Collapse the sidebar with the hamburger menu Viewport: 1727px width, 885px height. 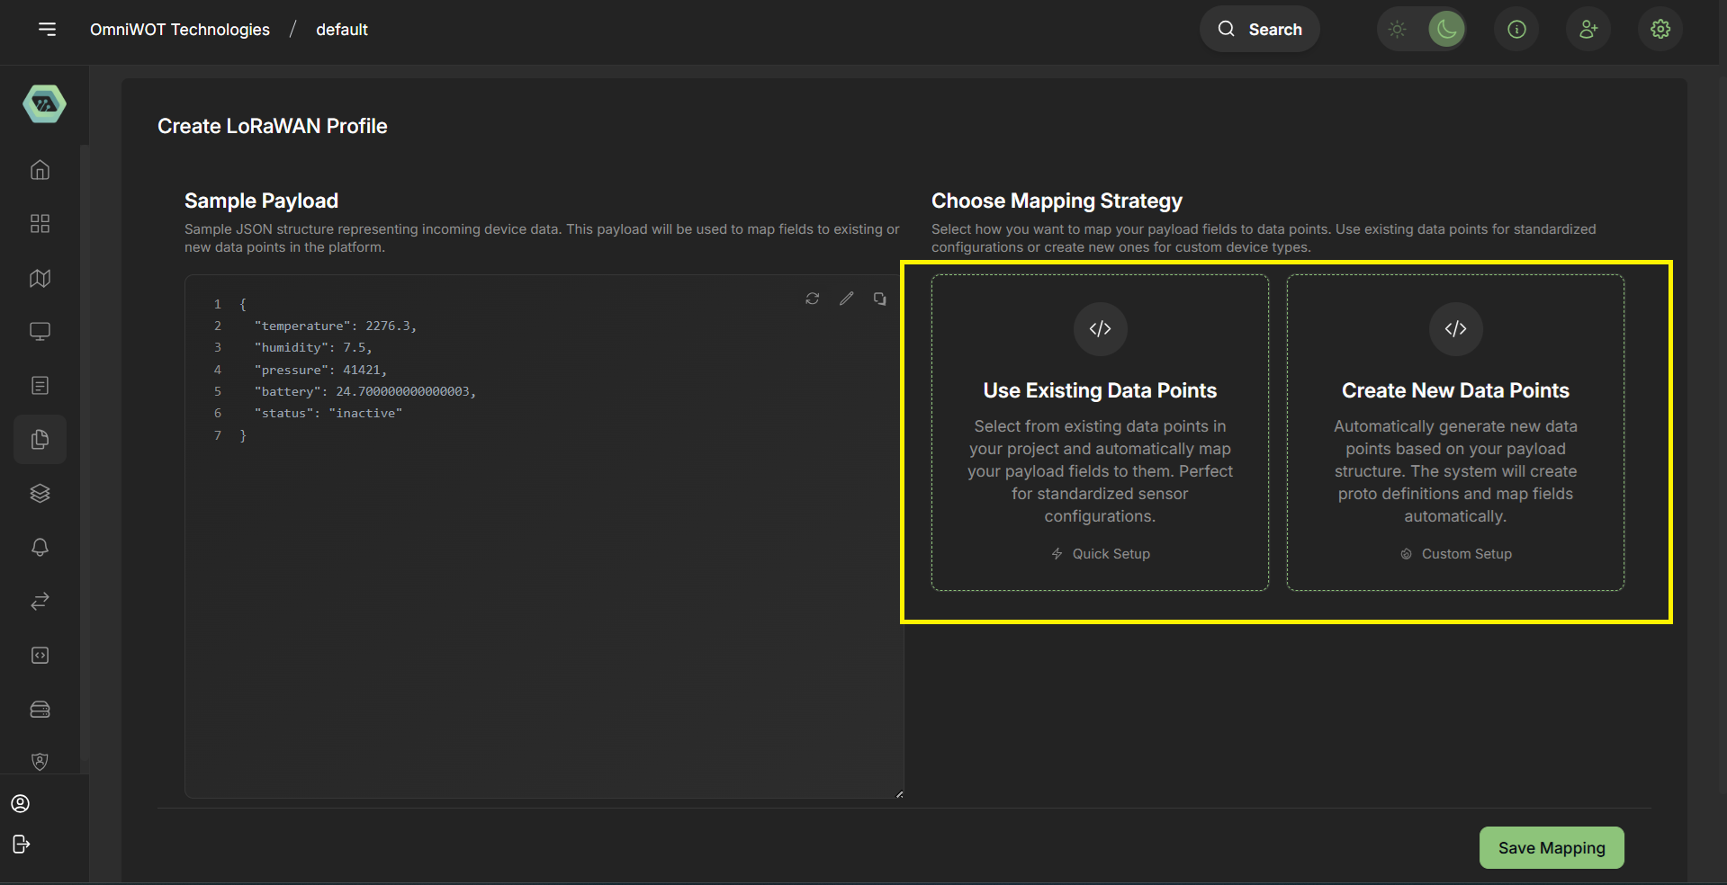pyautogui.click(x=47, y=29)
